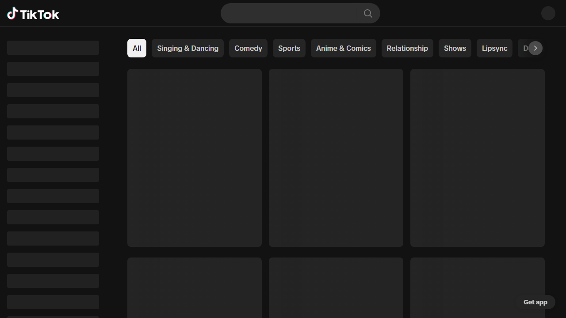Open the middle video card in the second row

point(336,287)
